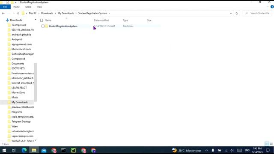Open Programs folder in sidebar

click(17, 112)
